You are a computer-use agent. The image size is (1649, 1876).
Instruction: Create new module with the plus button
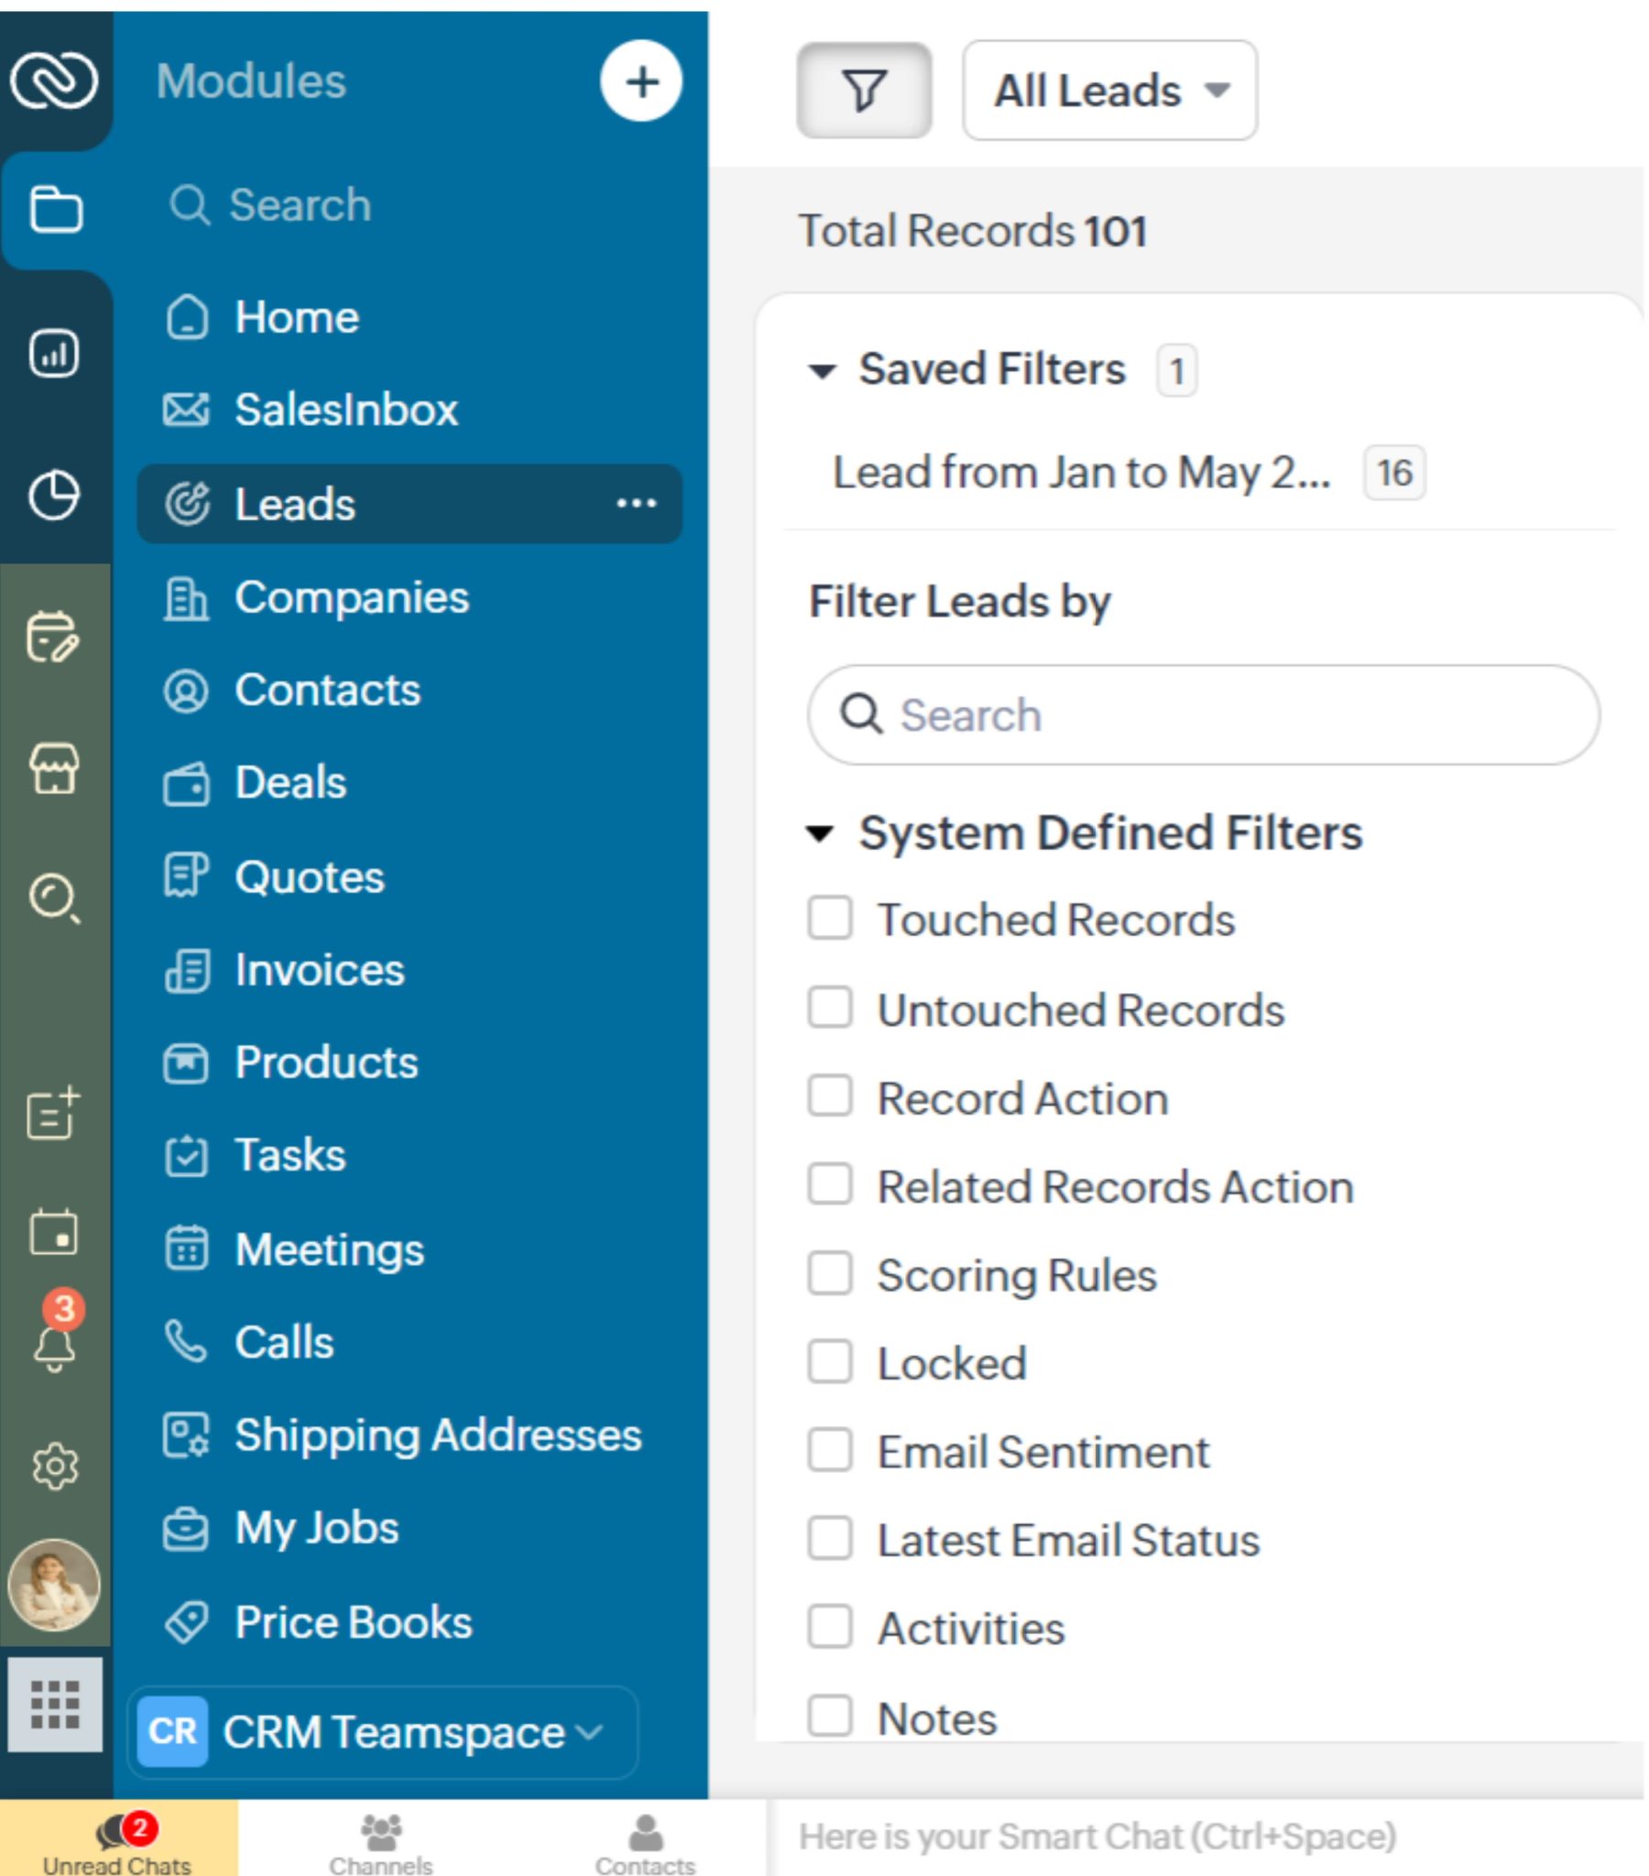coord(642,81)
